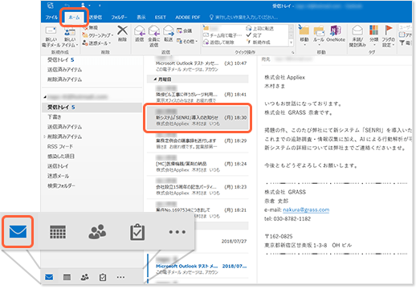Open the 送信トレイ outbox folder

click(x=58, y=166)
